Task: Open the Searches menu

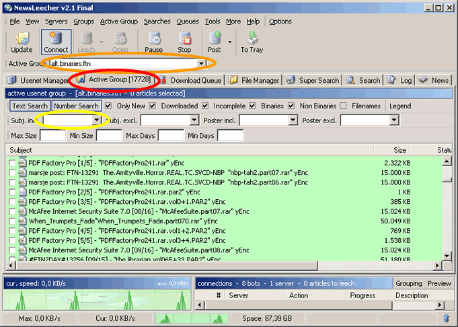Action: click(157, 22)
